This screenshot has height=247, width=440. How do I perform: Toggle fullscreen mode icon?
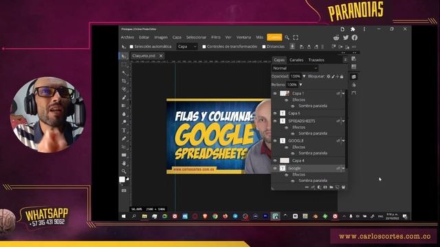tap(296, 37)
